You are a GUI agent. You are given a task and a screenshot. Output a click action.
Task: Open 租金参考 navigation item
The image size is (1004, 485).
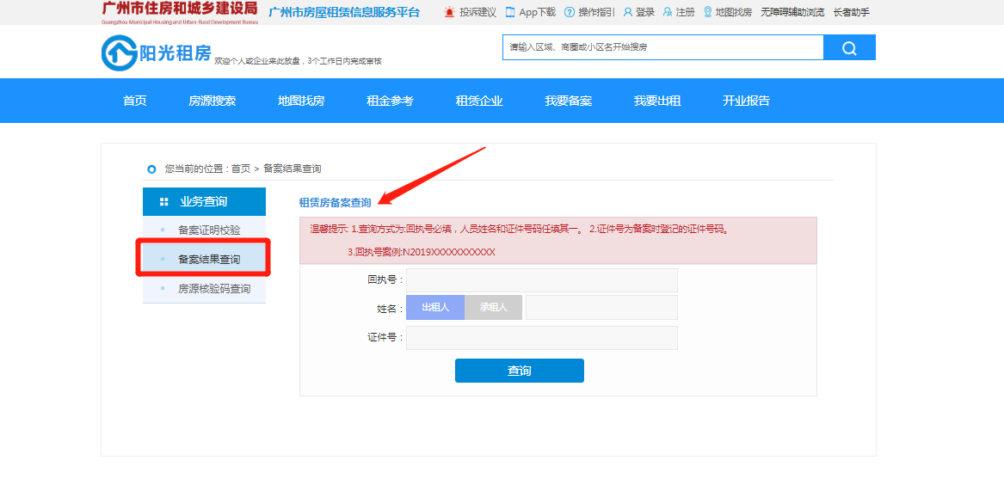pyautogui.click(x=390, y=101)
